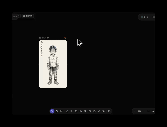Click the Image-17 node title

tap(45, 38)
